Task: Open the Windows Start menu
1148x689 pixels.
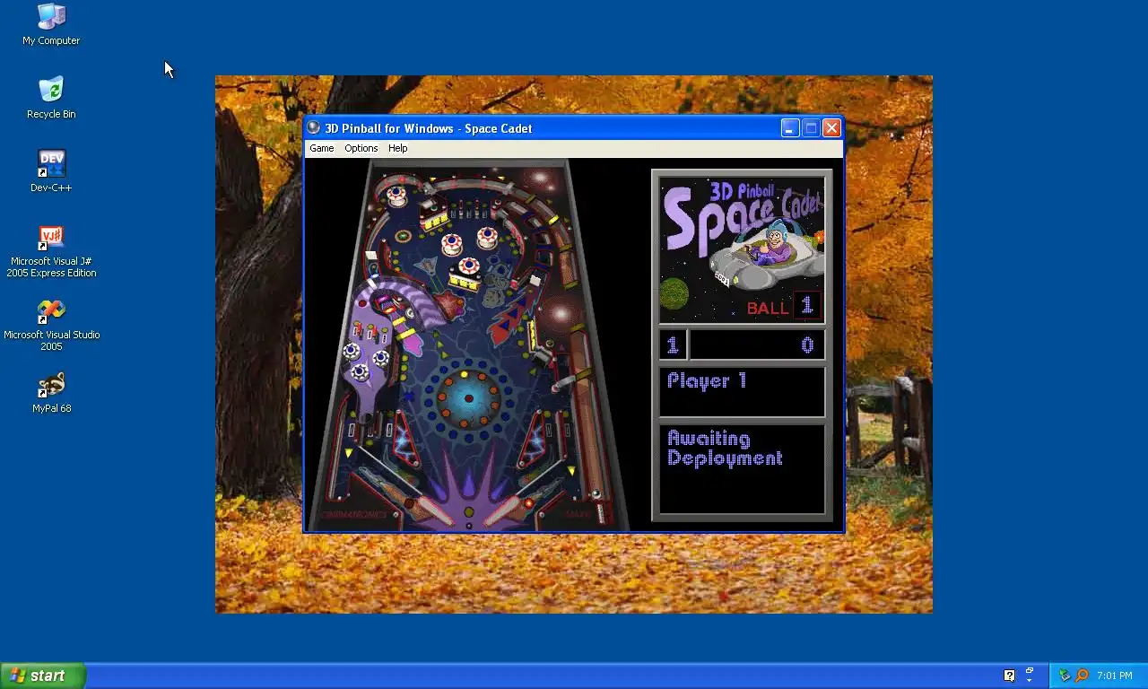Action: [43, 676]
